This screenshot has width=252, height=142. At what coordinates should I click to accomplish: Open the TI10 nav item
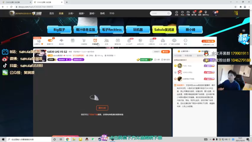(112, 13)
